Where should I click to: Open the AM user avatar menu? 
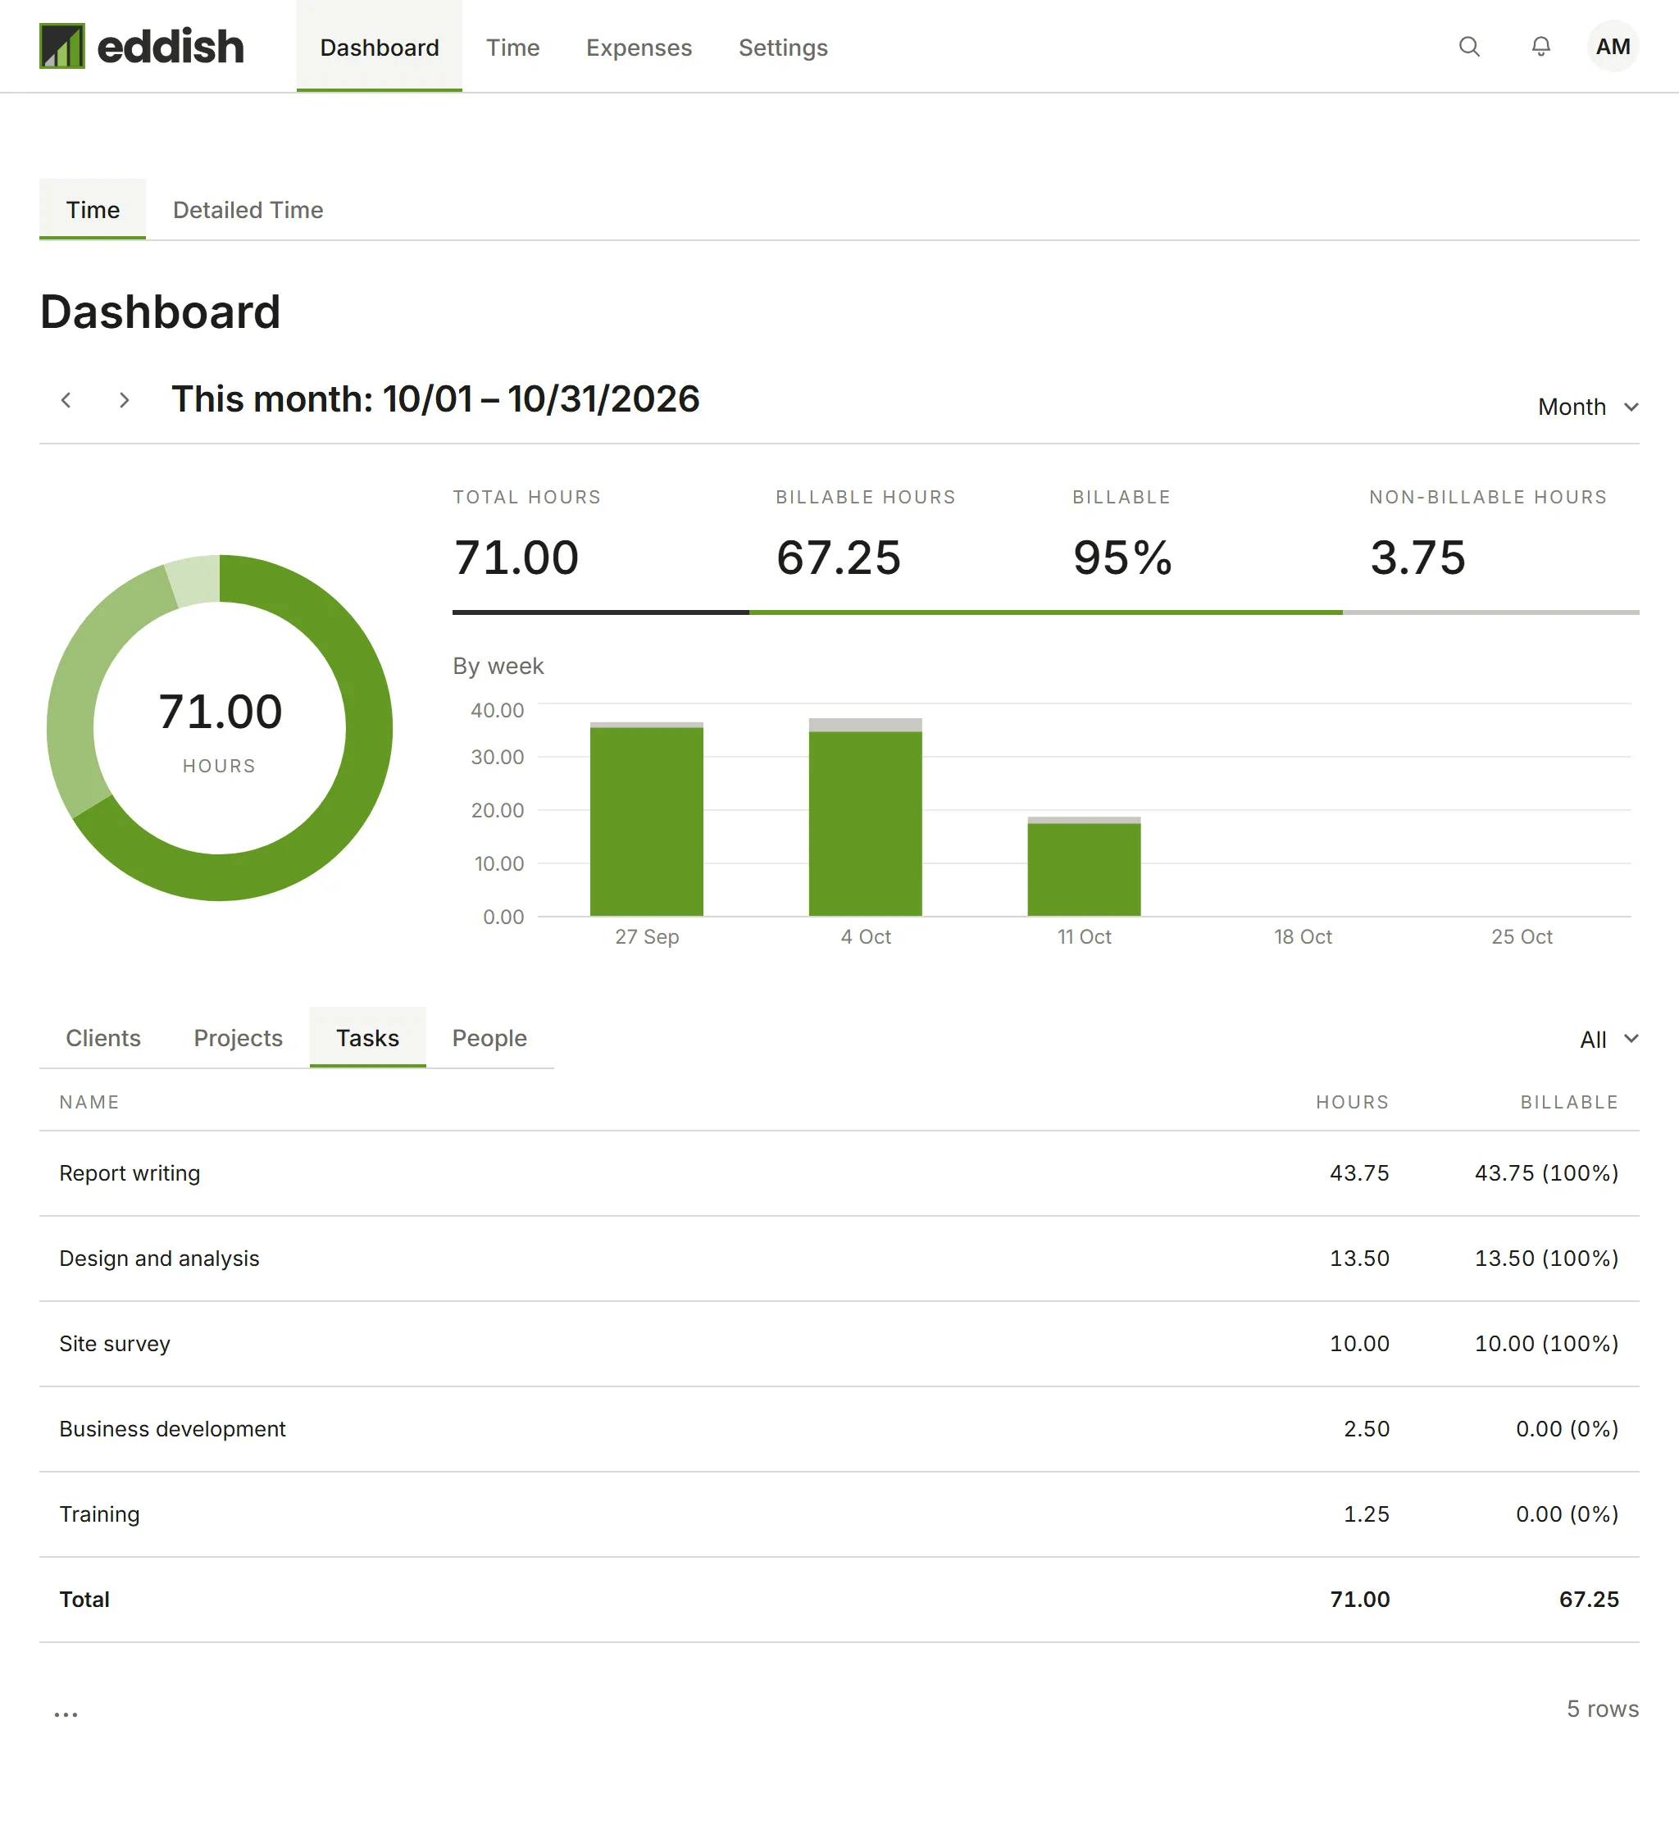1613,47
